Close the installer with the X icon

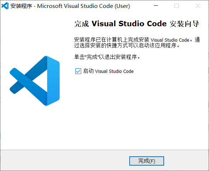(x=198, y=6)
